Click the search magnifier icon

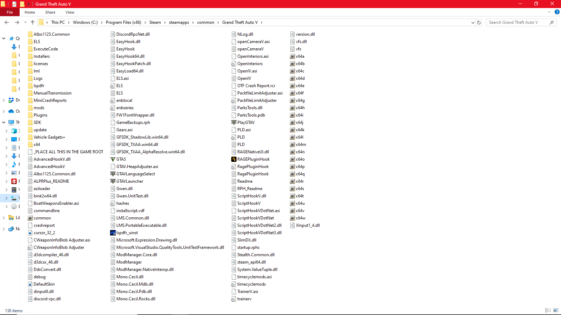pos(552,22)
